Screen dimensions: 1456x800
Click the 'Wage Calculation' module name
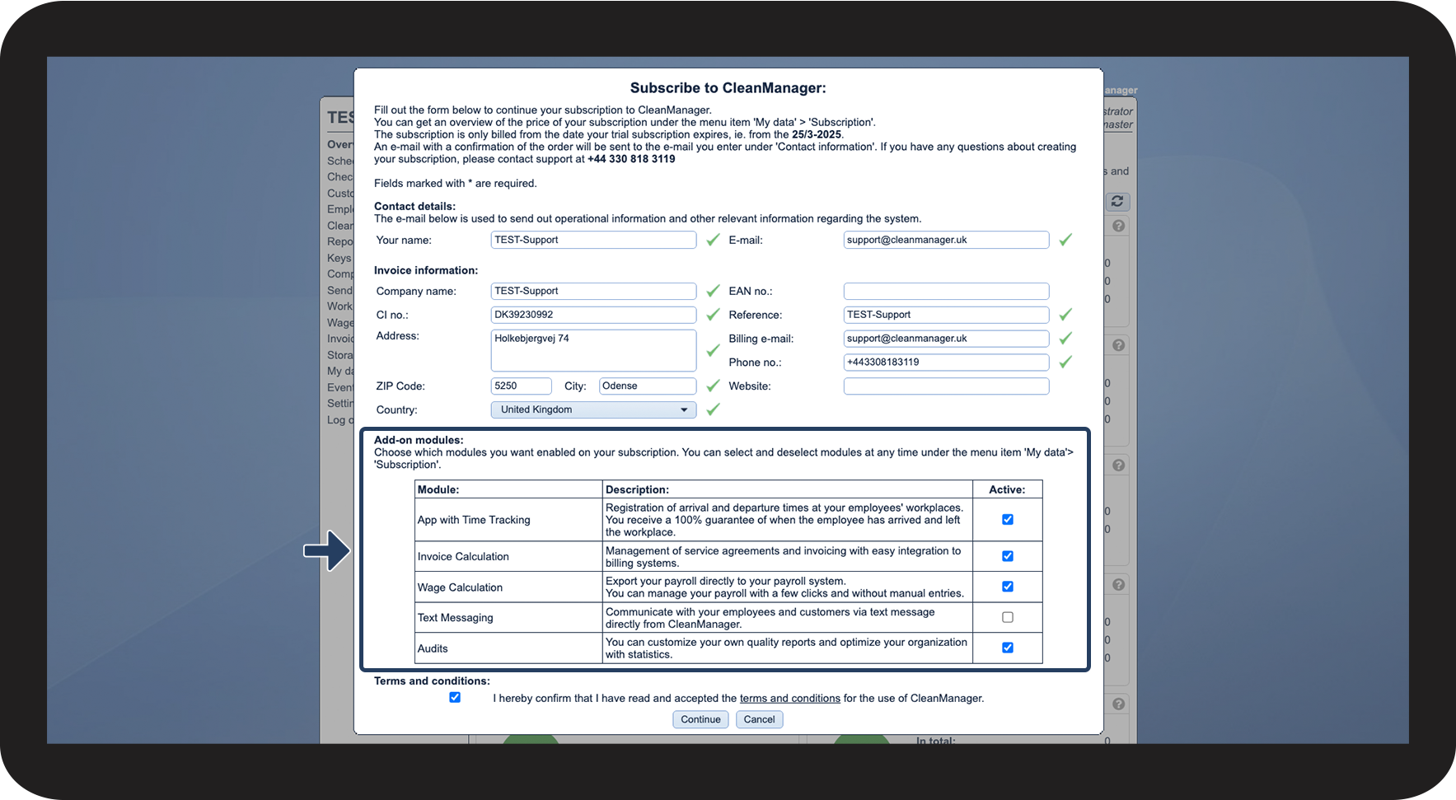coord(460,587)
